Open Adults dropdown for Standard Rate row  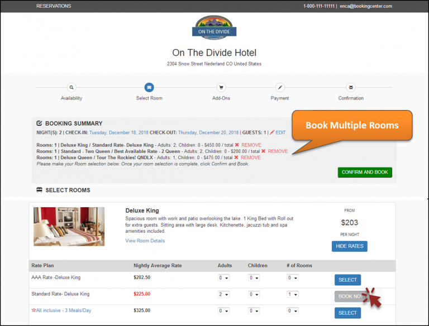tap(223, 294)
